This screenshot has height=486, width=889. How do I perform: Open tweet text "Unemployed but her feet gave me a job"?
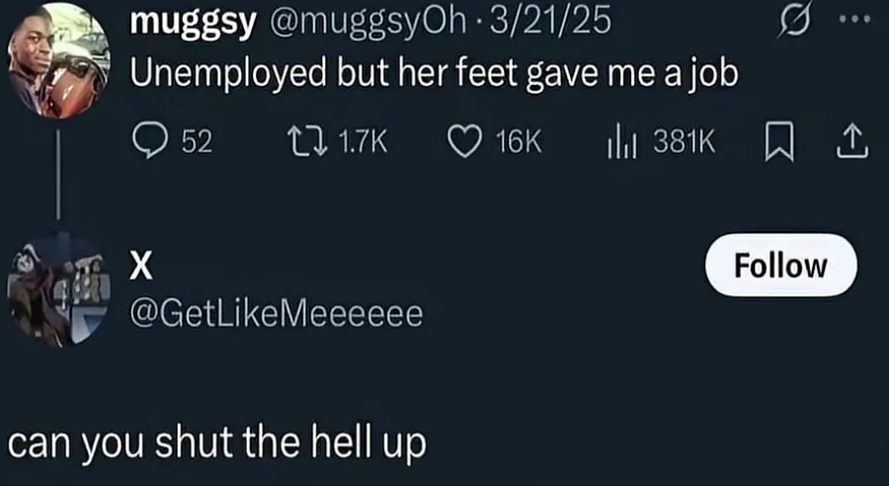click(x=435, y=74)
